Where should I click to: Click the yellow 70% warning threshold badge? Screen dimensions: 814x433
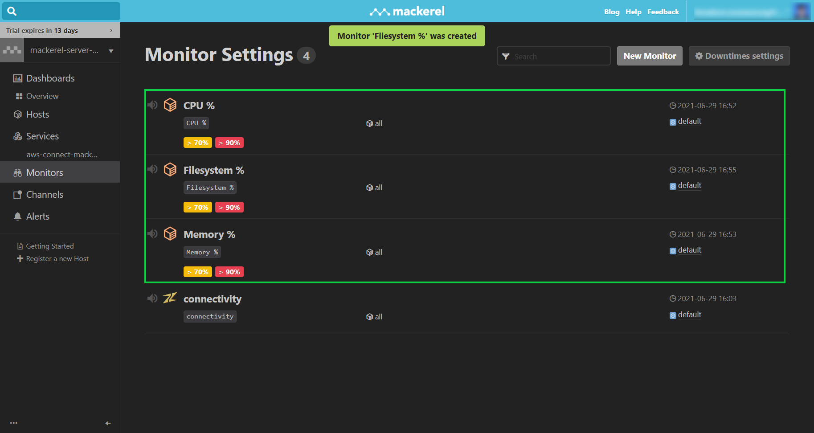(x=197, y=142)
